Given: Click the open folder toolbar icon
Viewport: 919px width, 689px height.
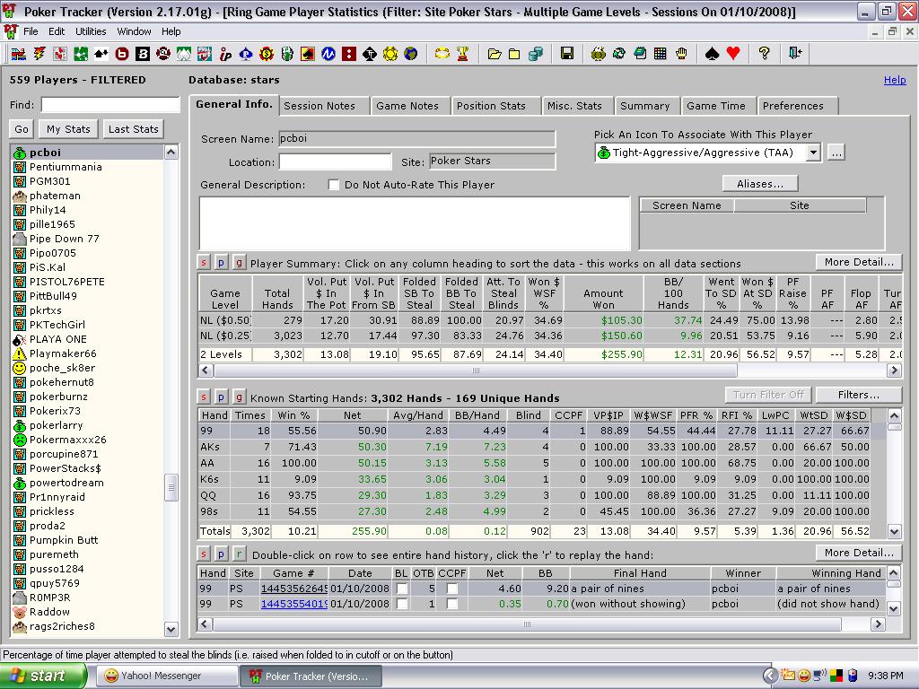Looking at the screenshot, I should [495, 54].
